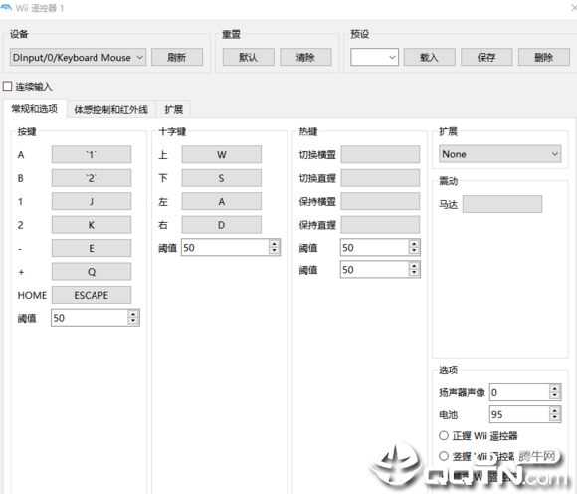Click the D-pad 下 mapping S
The height and width of the screenshot is (494, 577).
[222, 178]
